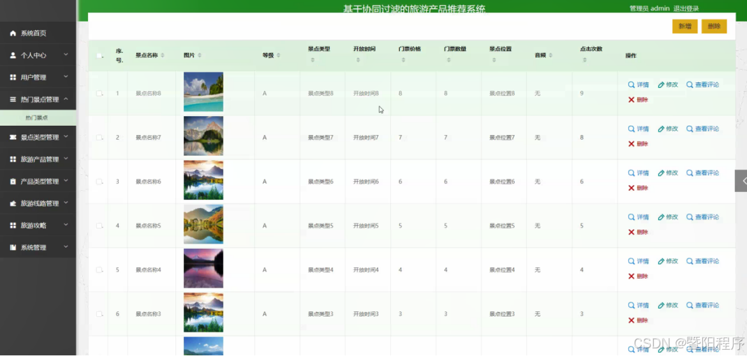Click 修改 for row 景点名称7

coord(668,129)
